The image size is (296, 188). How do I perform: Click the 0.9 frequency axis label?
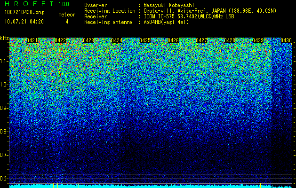click(4, 108)
